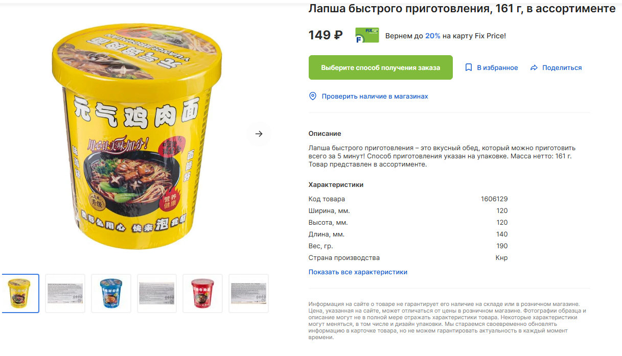Open the last label thumbnail
Viewport: 622px width, 356px height.
point(248,293)
